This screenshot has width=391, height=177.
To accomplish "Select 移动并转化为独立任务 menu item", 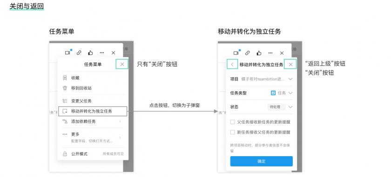I will [93, 111].
